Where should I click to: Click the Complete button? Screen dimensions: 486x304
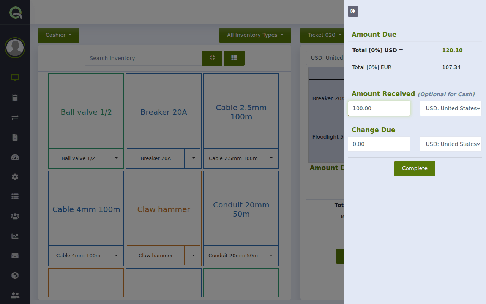point(415,169)
